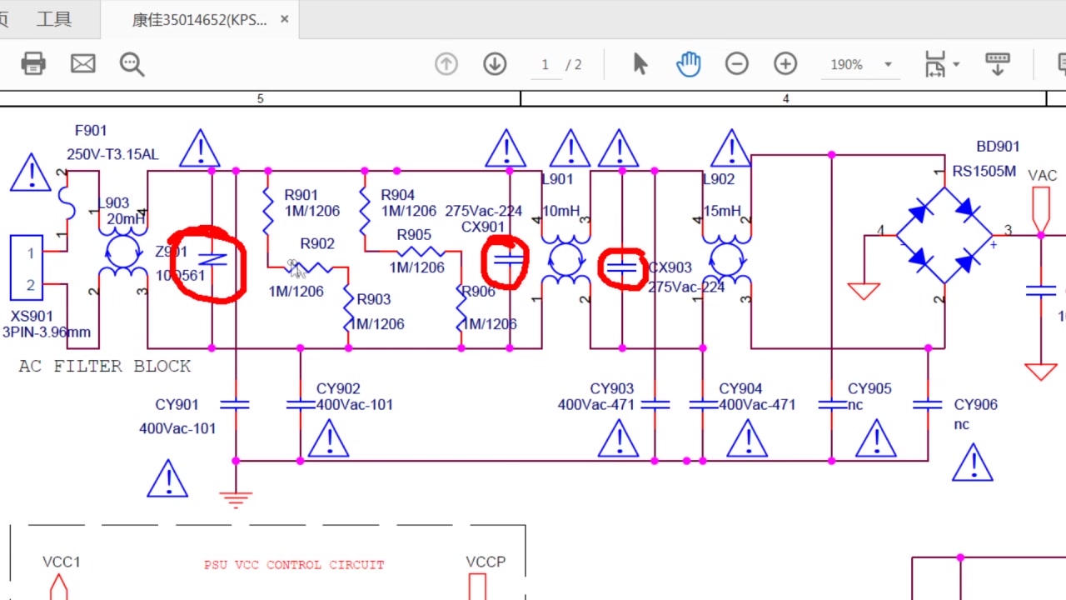Send file by email envelope icon

(x=82, y=63)
